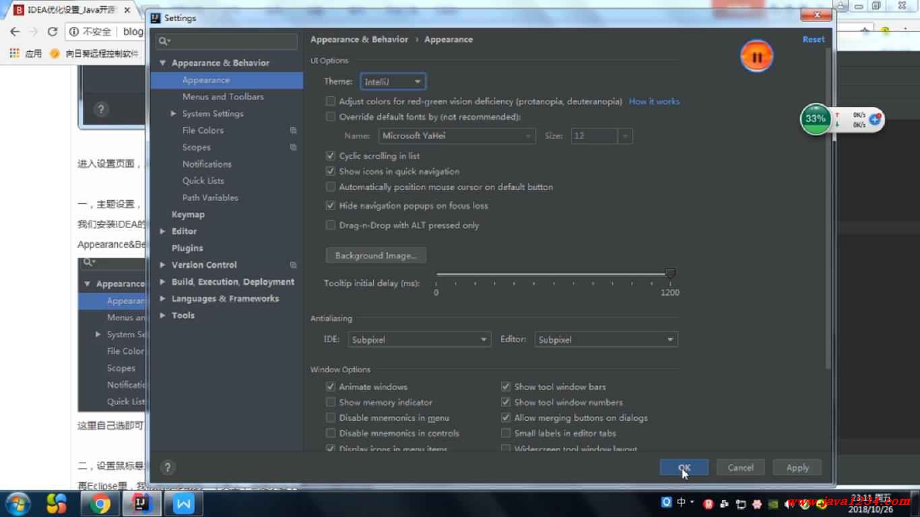Open the font Name dropdown Microsoft YaHei
This screenshot has width=920, height=517.
point(457,136)
